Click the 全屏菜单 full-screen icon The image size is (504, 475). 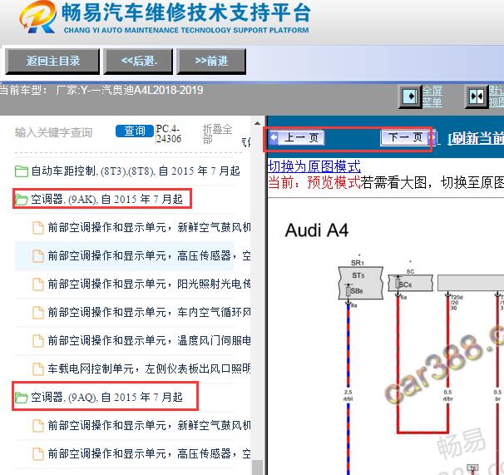click(410, 96)
